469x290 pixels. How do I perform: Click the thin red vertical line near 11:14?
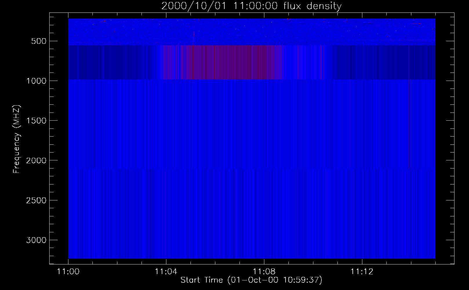(x=408, y=107)
